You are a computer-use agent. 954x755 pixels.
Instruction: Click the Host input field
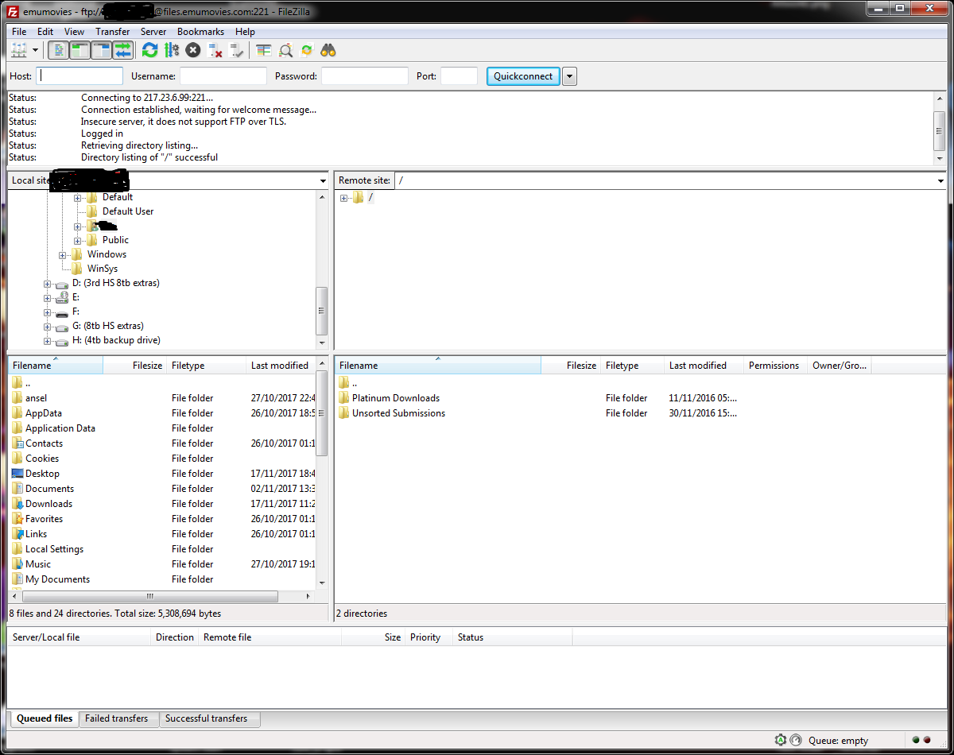(80, 76)
